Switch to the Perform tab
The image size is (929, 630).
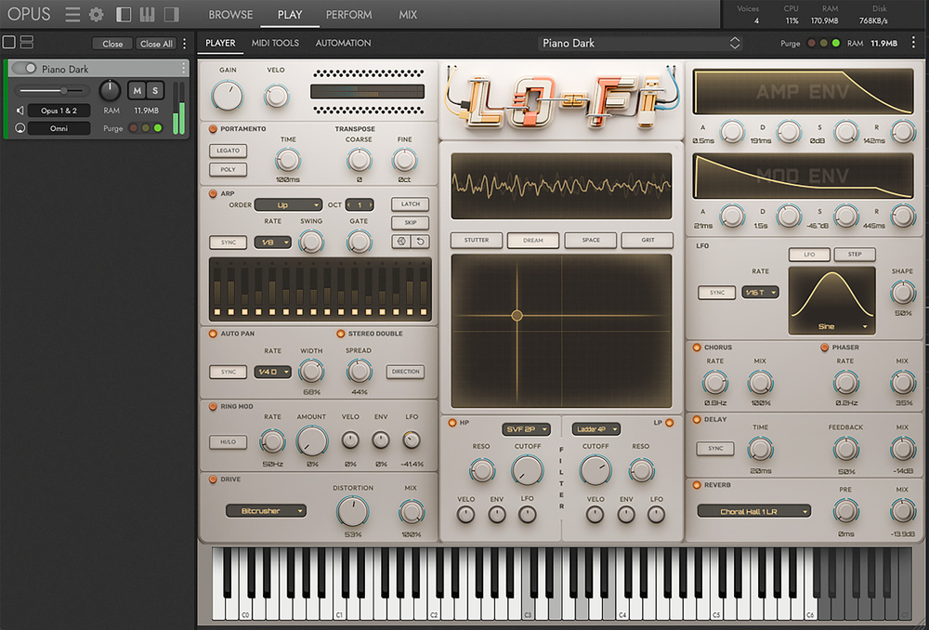(x=349, y=15)
